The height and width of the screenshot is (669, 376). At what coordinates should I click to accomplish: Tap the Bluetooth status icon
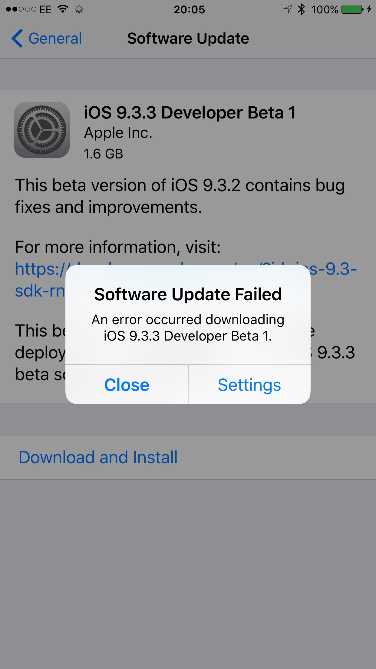pyautogui.click(x=301, y=9)
